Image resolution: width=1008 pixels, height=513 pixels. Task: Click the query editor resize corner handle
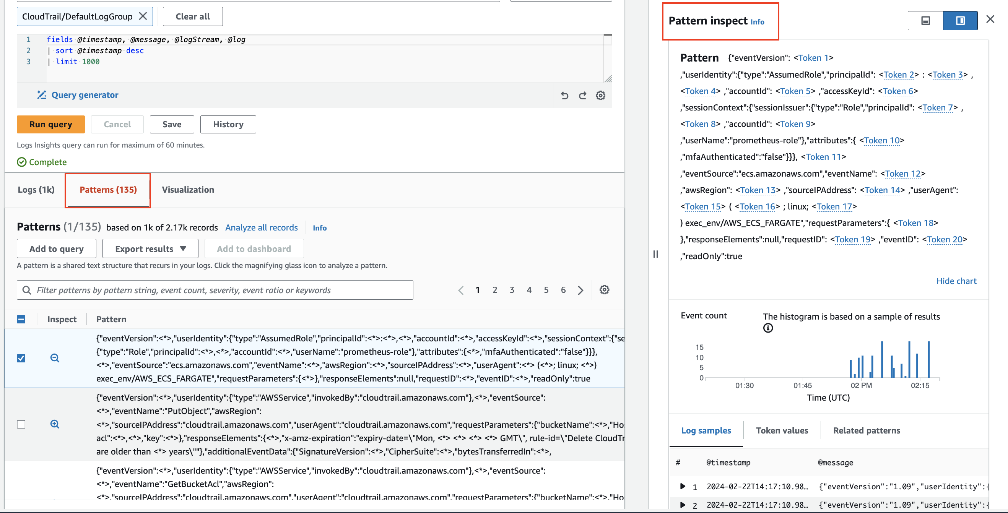pos(608,79)
